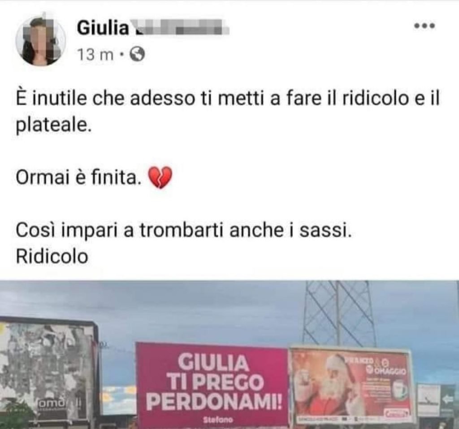Click the text 'Ormai è finita.'
The image size is (459, 429).
[77, 178]
